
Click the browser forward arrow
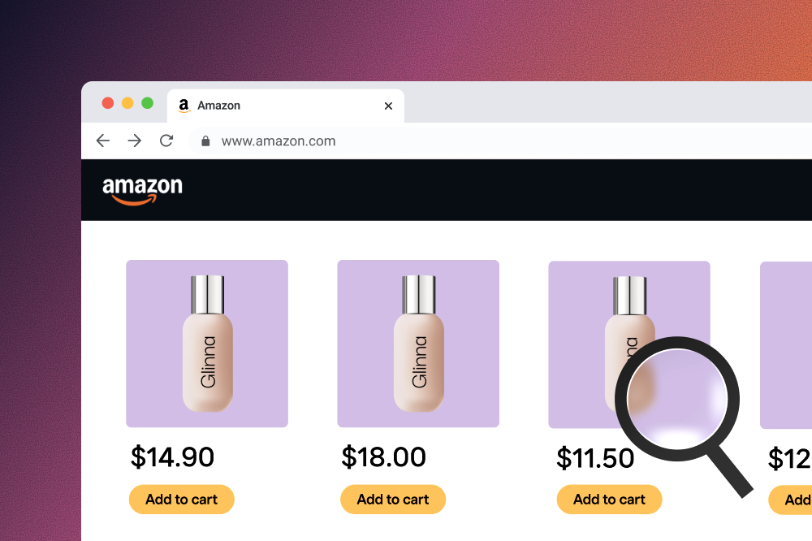tap(135, 141)
